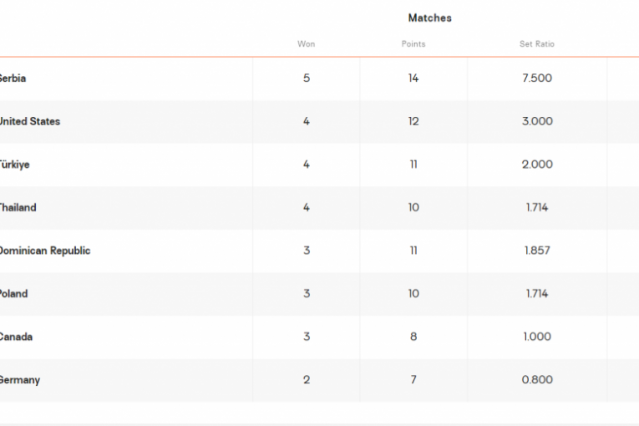639x426 pixels.
Task: Click the Set Ratio column header
Action: (x=537, y=44)
